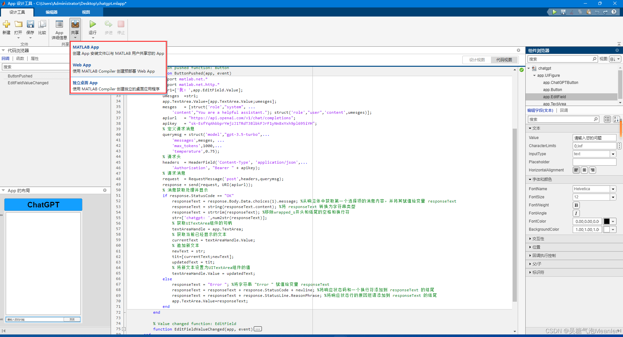The image size is (623, 337).
Task: Open the 函数 tab in code browser
Action: [x=20, y=59]
